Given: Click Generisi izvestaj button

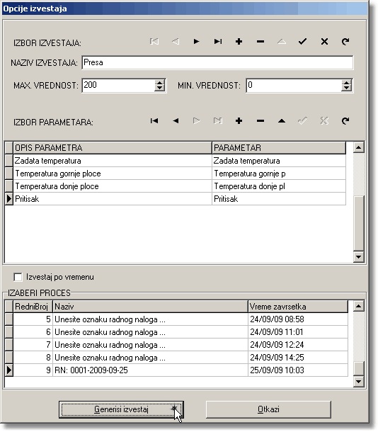Looking at the screenshot, I should point(121,409).
